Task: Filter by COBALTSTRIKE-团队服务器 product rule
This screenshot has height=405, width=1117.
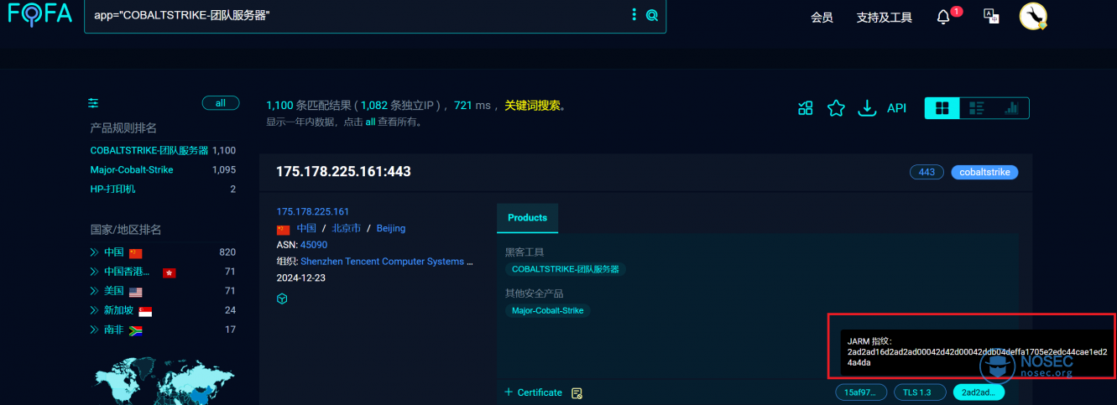Action: click(x=149, y=150)
